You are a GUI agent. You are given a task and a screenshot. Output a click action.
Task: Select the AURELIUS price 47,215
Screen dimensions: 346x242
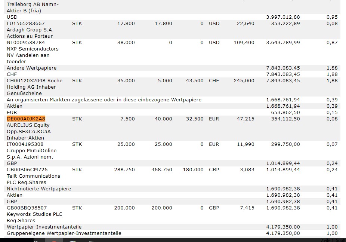tap(245, 119)
